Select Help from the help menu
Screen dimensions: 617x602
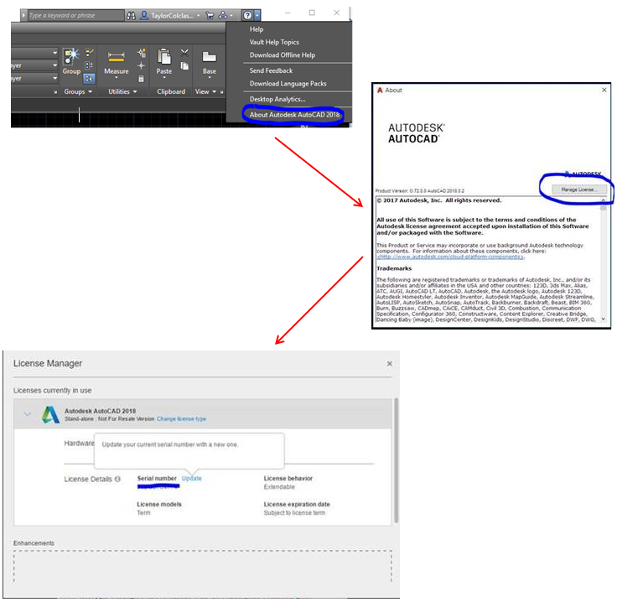(257, 29)
